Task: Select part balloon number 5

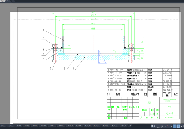Action: (x=44, y=54)
